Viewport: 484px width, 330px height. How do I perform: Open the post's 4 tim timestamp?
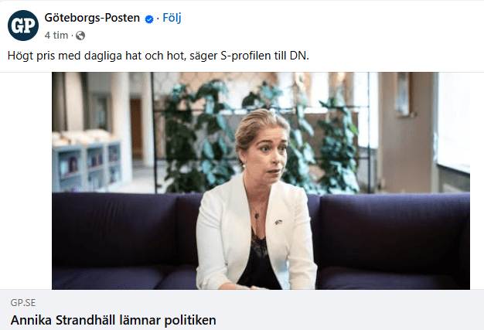tap(56, 36)
